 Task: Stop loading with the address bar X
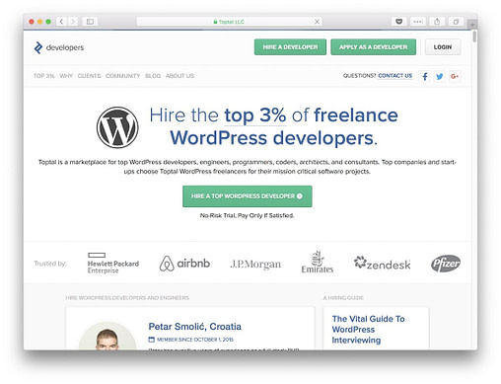coord(317,22)
